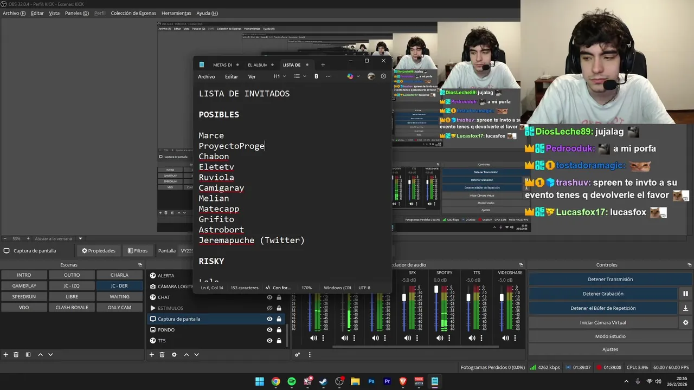
Task: Open the Windows Start menu
Action: (260, 381)
